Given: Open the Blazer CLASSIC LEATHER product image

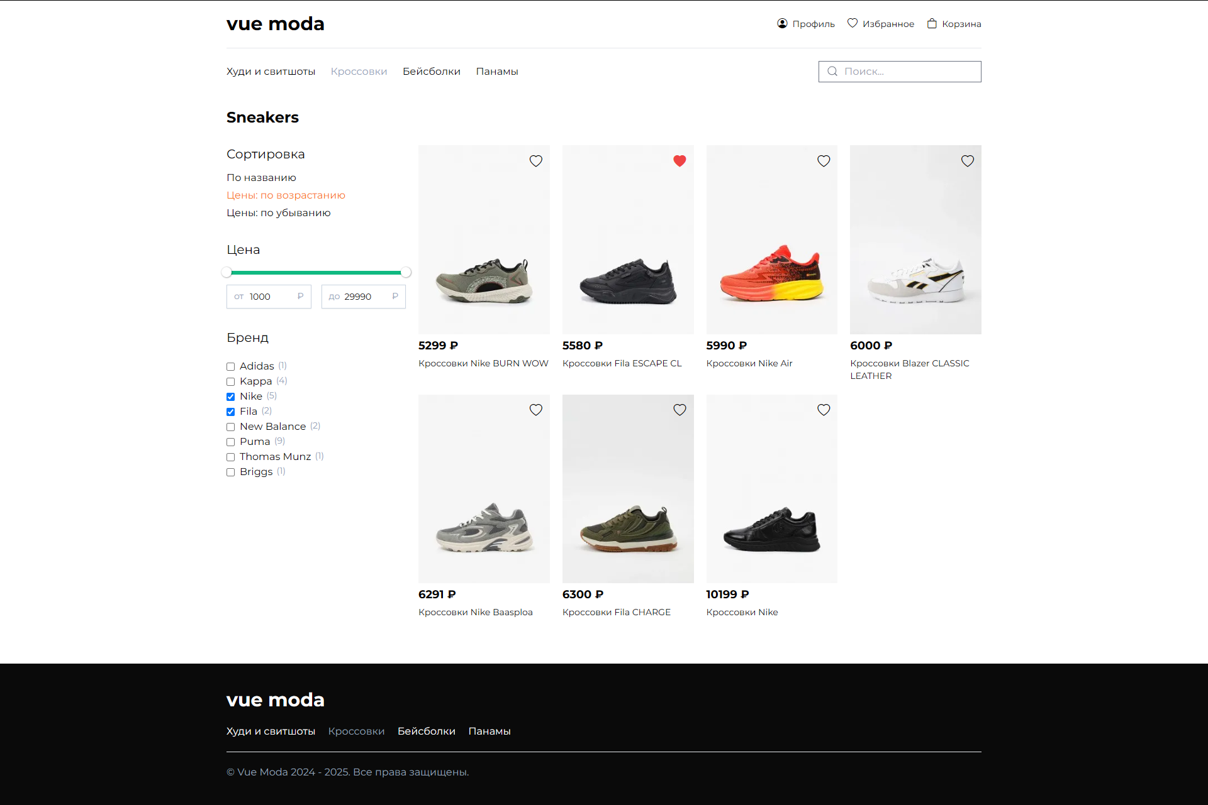Looking at the screenshot, I should pos(915,239).
